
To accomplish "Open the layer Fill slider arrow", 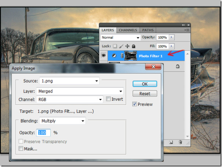I will [171, 46].
